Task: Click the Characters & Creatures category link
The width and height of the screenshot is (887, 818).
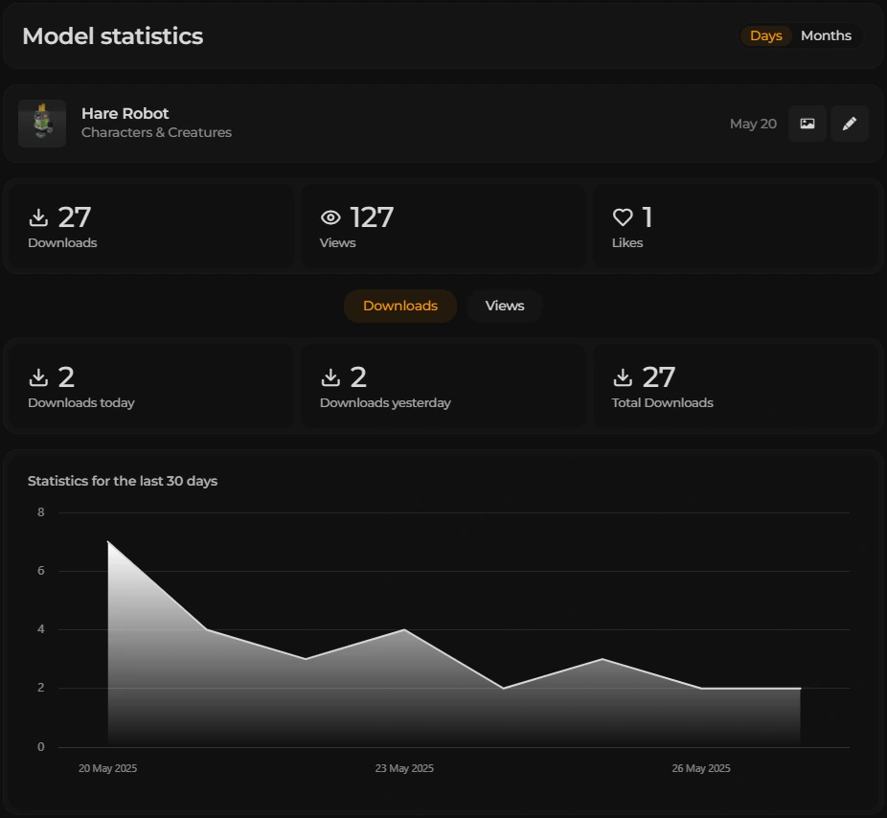Action: (156, 132)
